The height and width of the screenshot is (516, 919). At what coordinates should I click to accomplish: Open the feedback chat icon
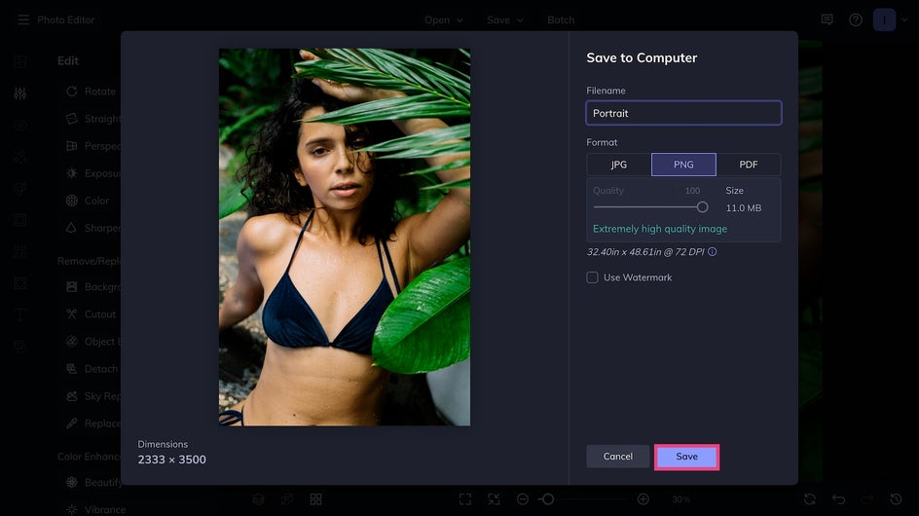827,19
